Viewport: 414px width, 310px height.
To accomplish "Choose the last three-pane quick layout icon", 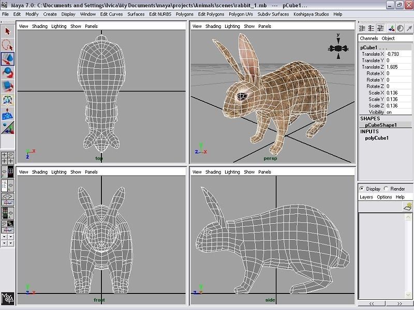I will [x=7, y=227].
